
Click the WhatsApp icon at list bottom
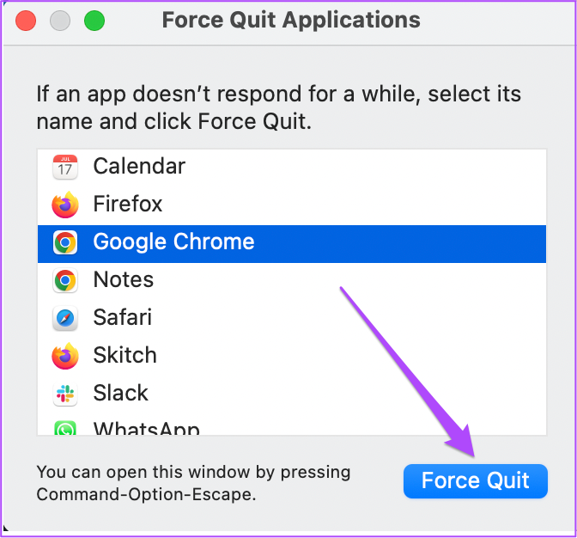coord(65,428)
